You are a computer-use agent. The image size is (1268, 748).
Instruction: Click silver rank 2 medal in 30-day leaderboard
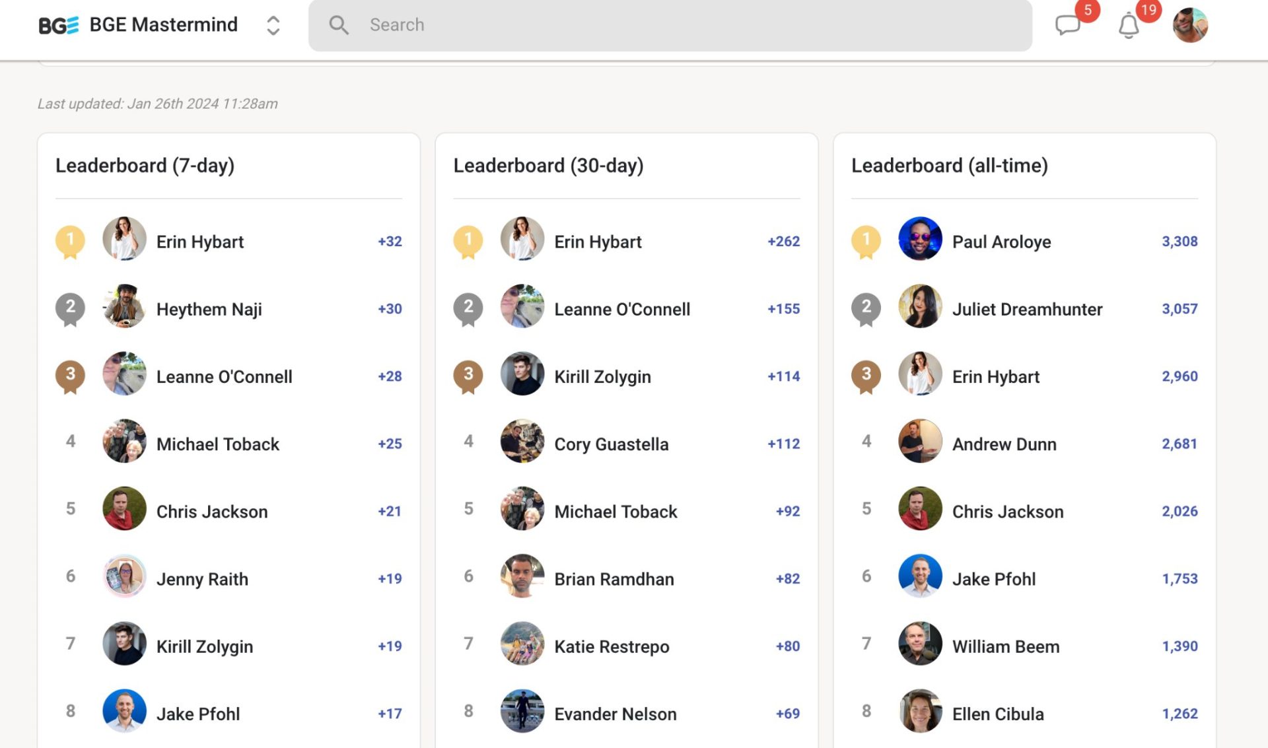coord(468,309)
